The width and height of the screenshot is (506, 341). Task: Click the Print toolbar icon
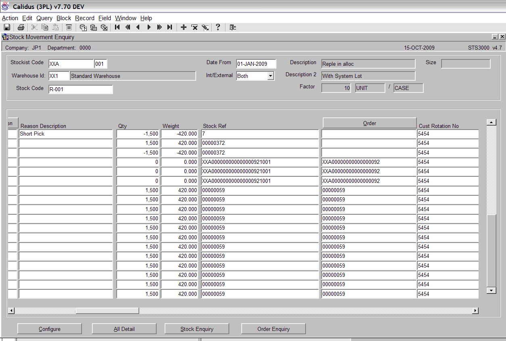coord(21,27)
